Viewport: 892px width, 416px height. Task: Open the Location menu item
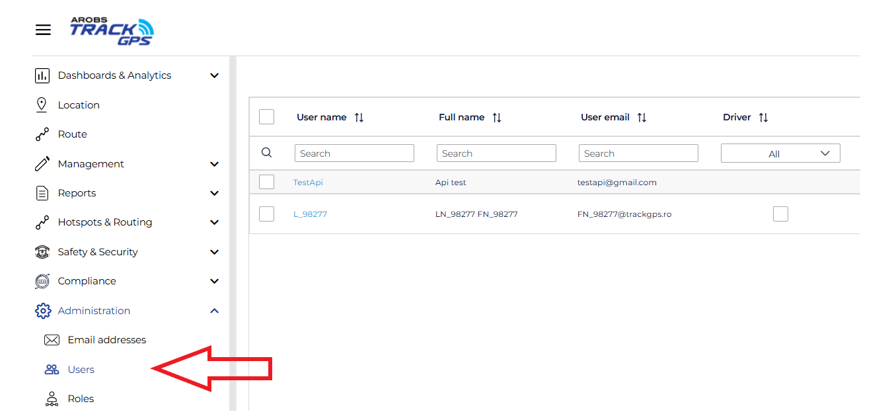click(79, 105)
